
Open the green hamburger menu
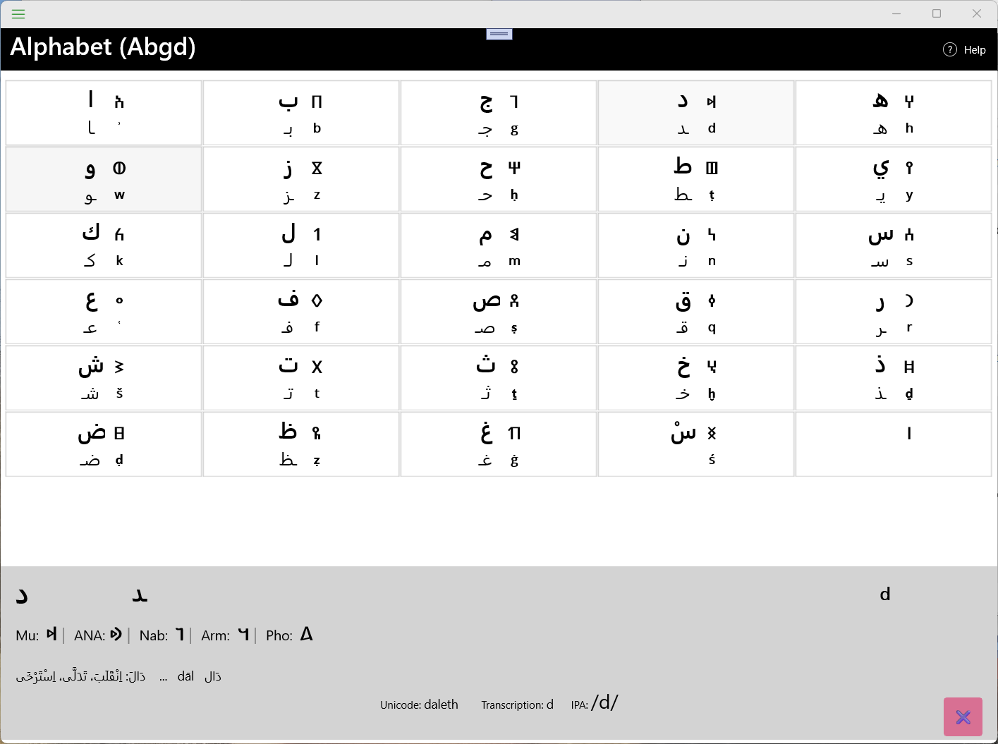pos(18,13)
